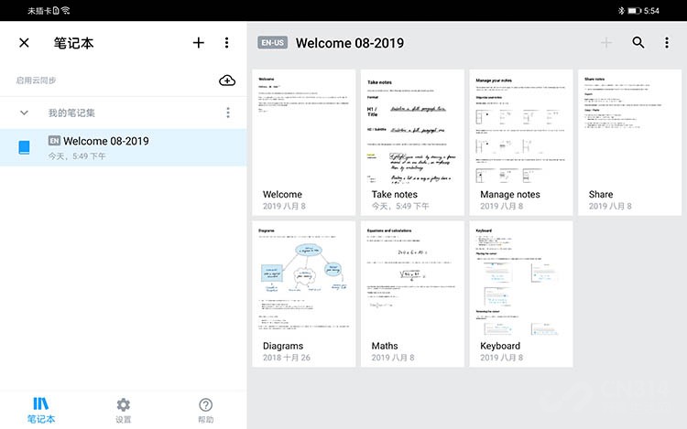Viewport: 687px width, 429px height.
Task: Switch to the 笔记本 bottom tab
Action: pyautogui.click(x=41, y=410)
